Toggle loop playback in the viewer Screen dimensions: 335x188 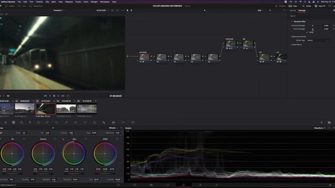tap(68, 96)
